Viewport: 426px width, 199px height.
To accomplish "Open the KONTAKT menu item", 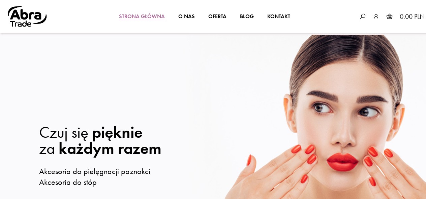I will (279, 16).
